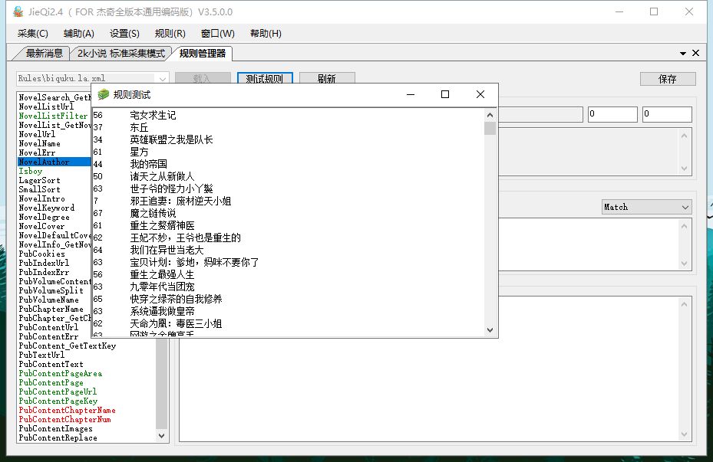Select LagerSort rule
Image resolution: width=713 pixels, height=462 pixels.
tap(39, 180)
